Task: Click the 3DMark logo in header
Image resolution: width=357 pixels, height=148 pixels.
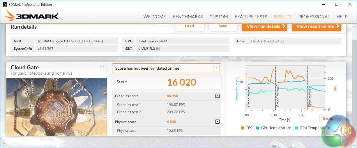Action: [32, 16]
